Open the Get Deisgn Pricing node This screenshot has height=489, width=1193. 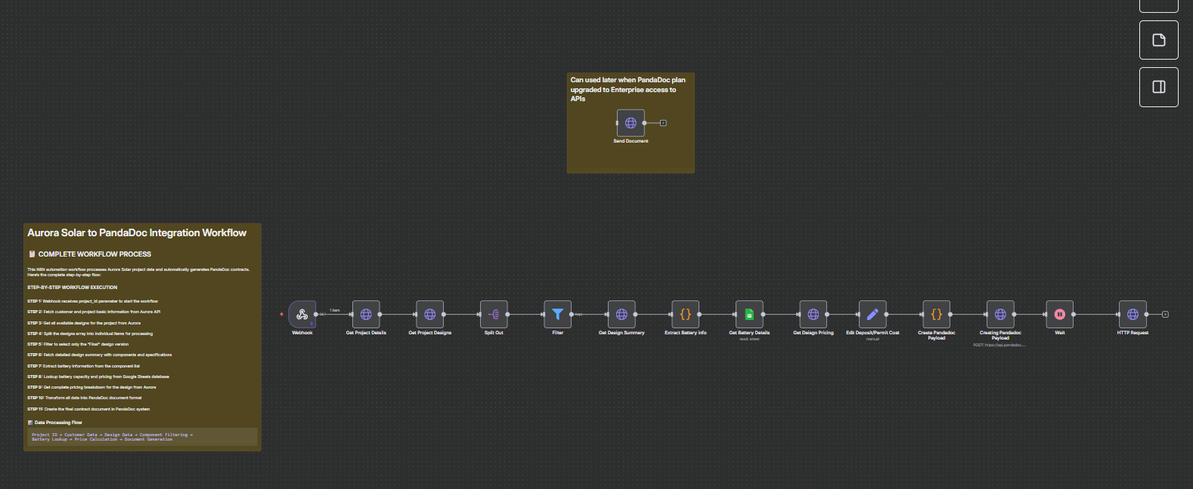click(813, 314)
